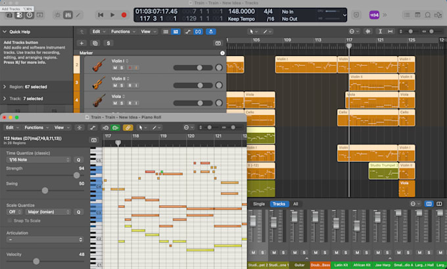The image size is (447, 269).
Task: Open Smart Controls from control bar
Action: [58, 15]
